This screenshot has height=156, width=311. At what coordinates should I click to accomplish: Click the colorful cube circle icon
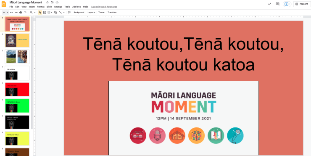click(x=196, y=135)
